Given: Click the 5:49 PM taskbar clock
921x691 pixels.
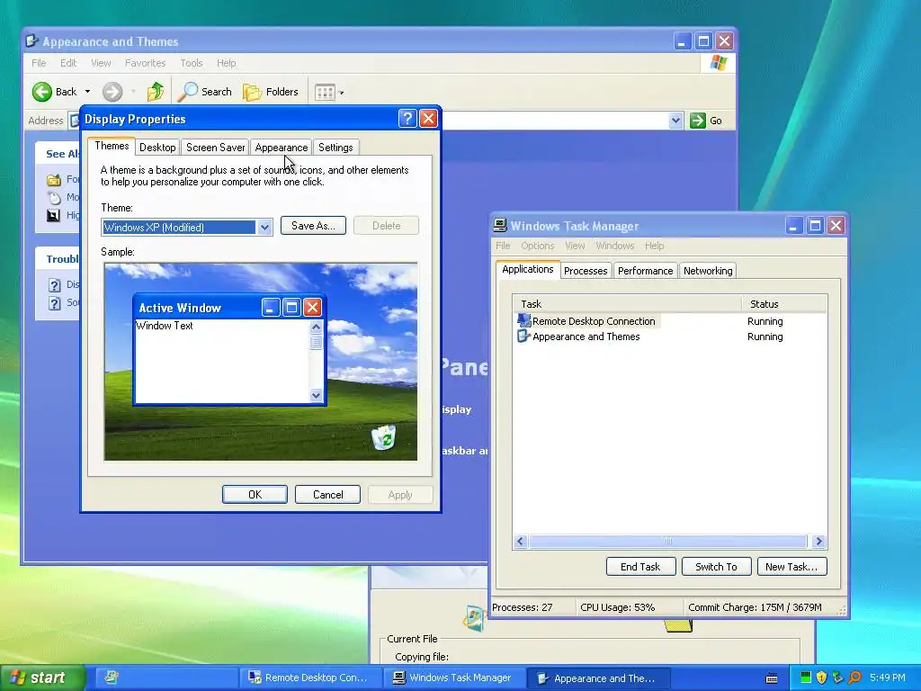Looking at the screenshot, I should pos(887,678).
